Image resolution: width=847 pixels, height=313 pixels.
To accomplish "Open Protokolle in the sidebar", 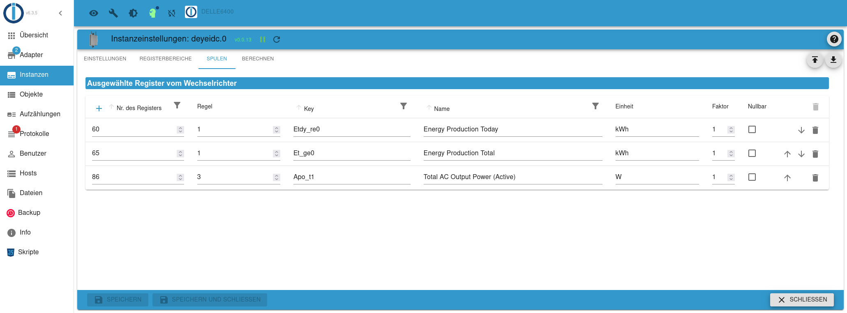I will [37, 134].
